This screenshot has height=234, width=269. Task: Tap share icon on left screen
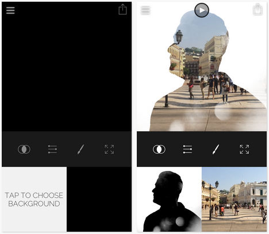122,9
